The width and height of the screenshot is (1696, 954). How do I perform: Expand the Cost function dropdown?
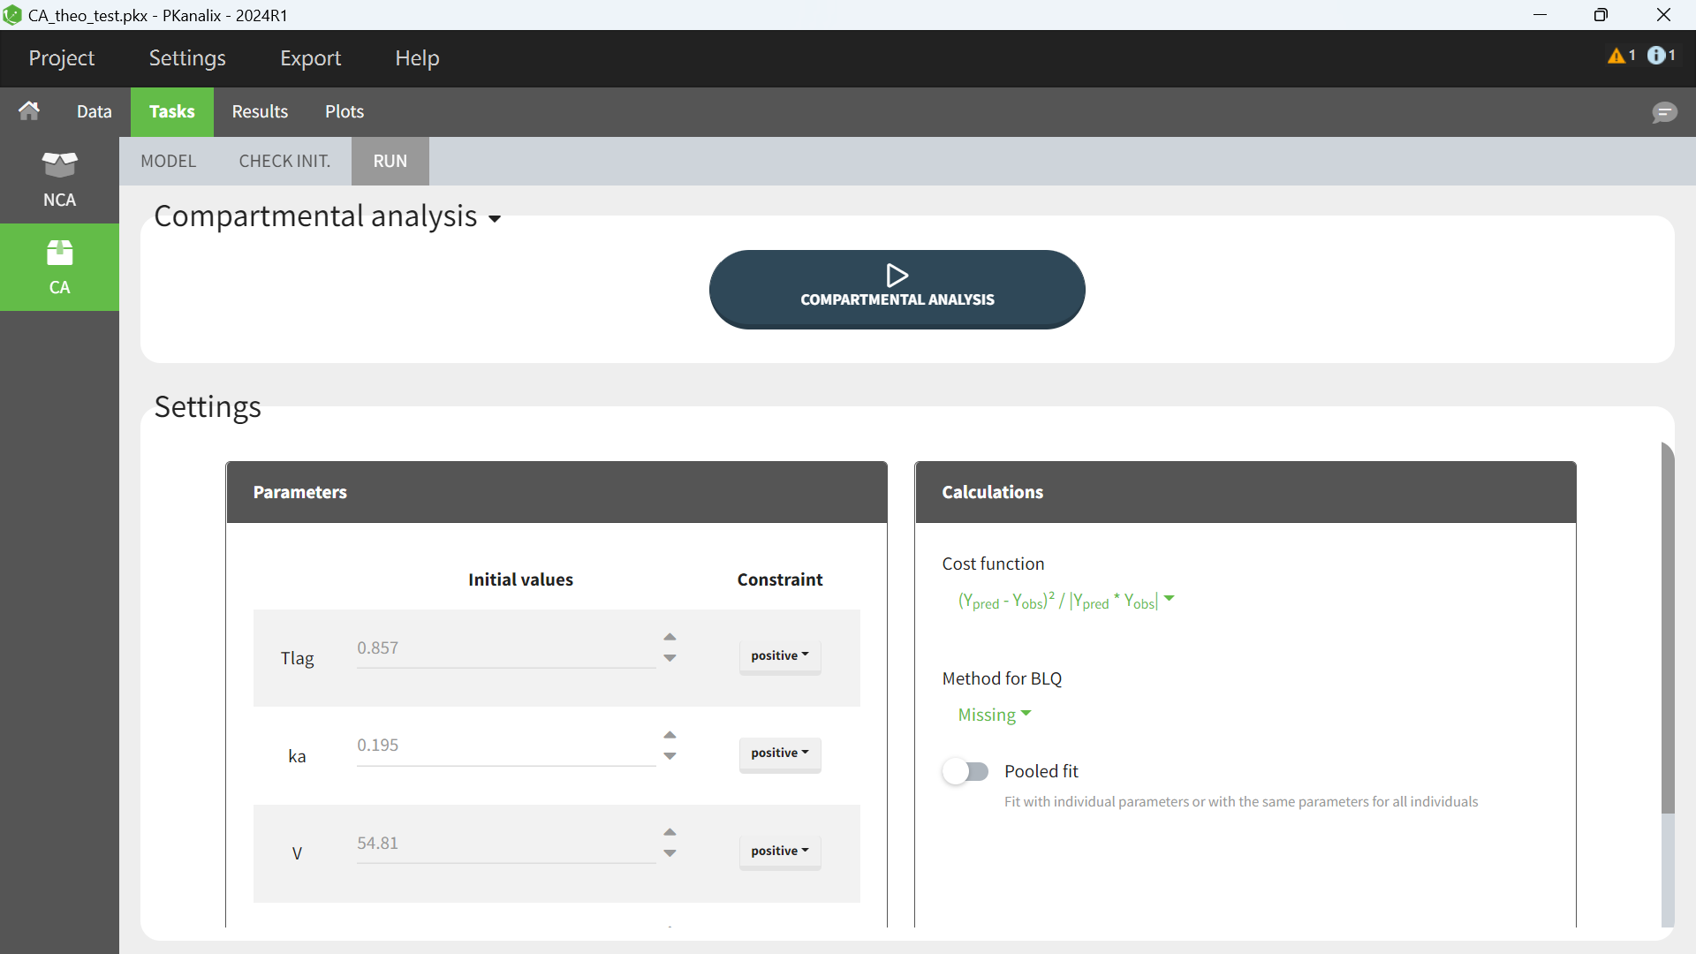point(1065,602)
